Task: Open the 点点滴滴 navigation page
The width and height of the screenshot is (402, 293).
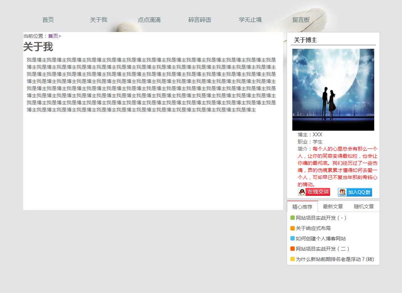Action: coord(149,20)
